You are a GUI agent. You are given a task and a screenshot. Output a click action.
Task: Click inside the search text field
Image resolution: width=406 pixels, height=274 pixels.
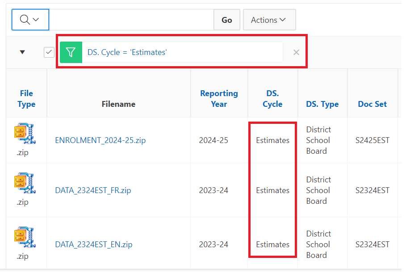131,20
